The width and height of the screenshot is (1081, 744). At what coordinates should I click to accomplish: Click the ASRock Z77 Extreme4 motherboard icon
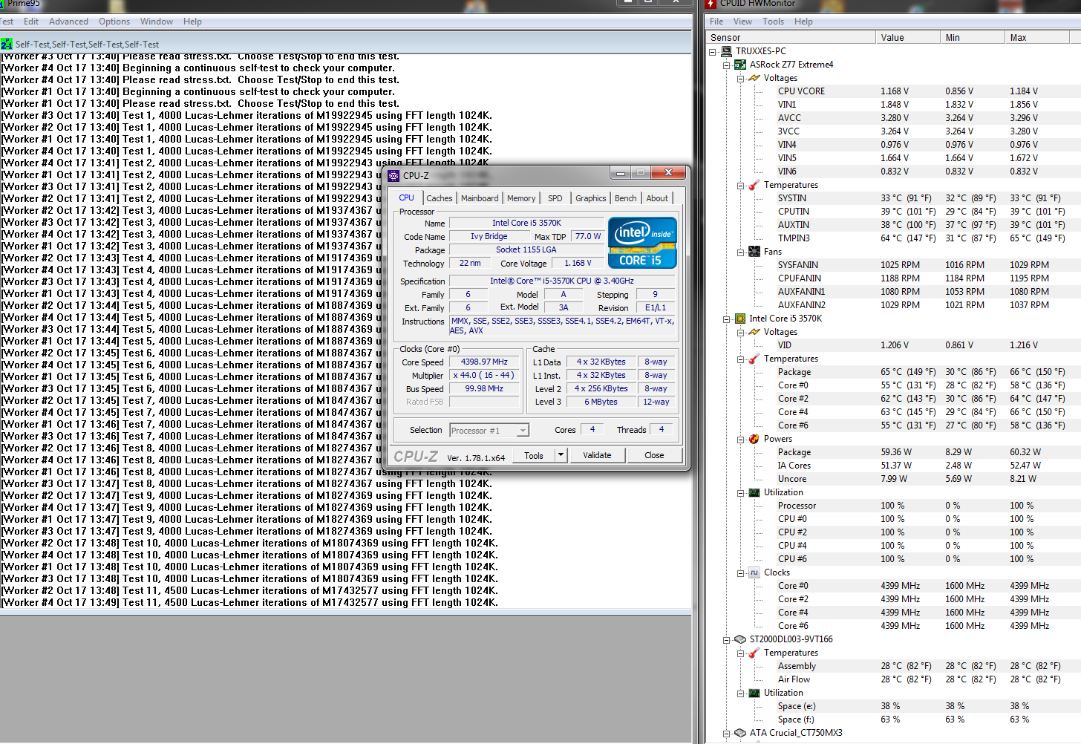click(740, 65)
